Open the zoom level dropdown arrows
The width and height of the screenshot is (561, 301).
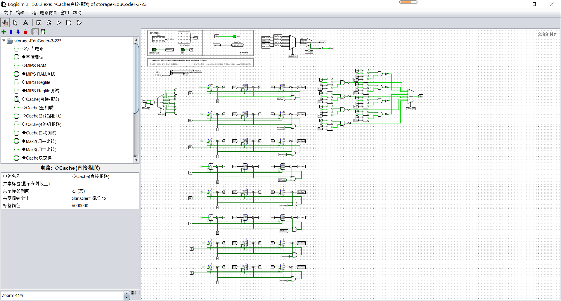pyautogui.click(x=127, y=295)
